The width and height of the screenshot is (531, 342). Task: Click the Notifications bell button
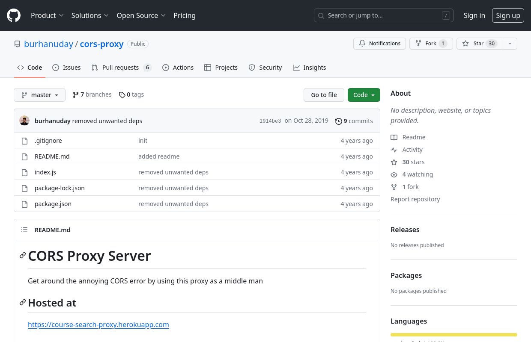pos(379,44)
